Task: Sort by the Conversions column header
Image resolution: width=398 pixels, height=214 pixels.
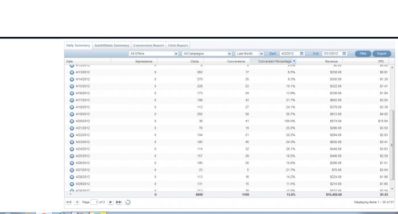Action: [227, 61]
